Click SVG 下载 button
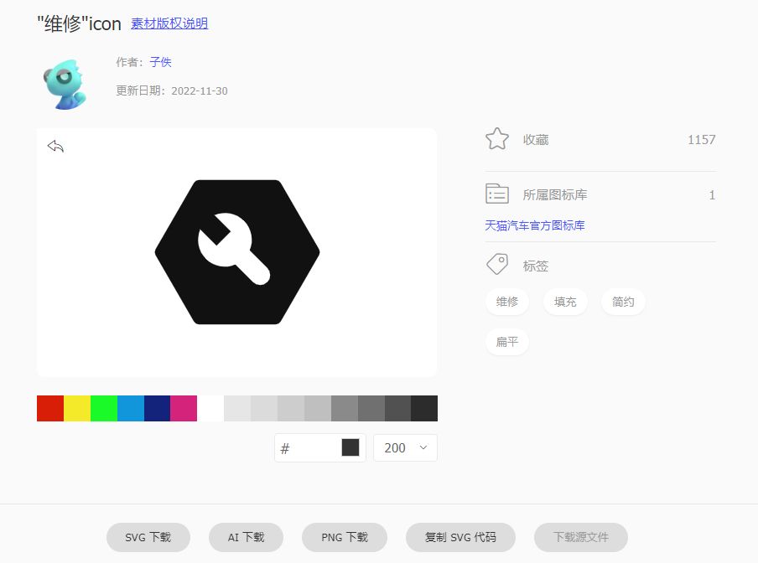Screen dimensions: 758x563 click(148, 537)
